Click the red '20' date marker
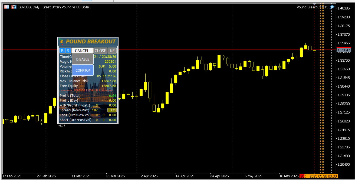This screenshot has height=180, width=355. click(302, 176)
